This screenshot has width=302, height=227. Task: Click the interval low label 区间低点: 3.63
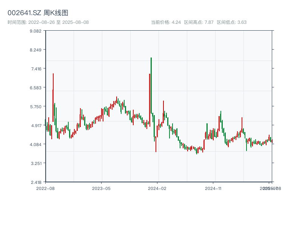coord(231,22)
